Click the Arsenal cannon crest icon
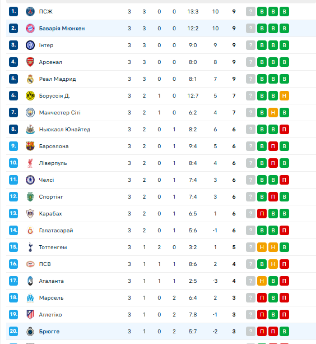The width and height of the screenshot is (316, 344). [30, 62]
